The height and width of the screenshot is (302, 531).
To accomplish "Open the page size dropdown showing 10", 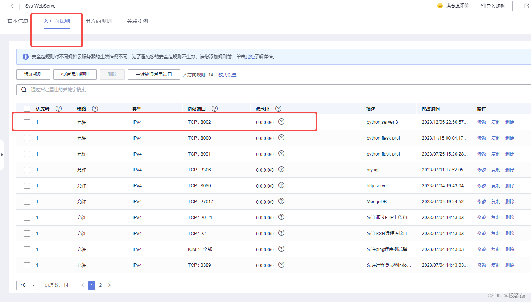I will click(x=28, y=285).
